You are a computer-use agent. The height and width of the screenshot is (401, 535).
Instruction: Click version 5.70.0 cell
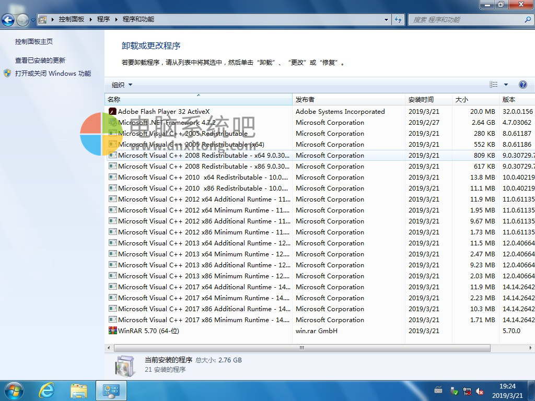[511, 331]
